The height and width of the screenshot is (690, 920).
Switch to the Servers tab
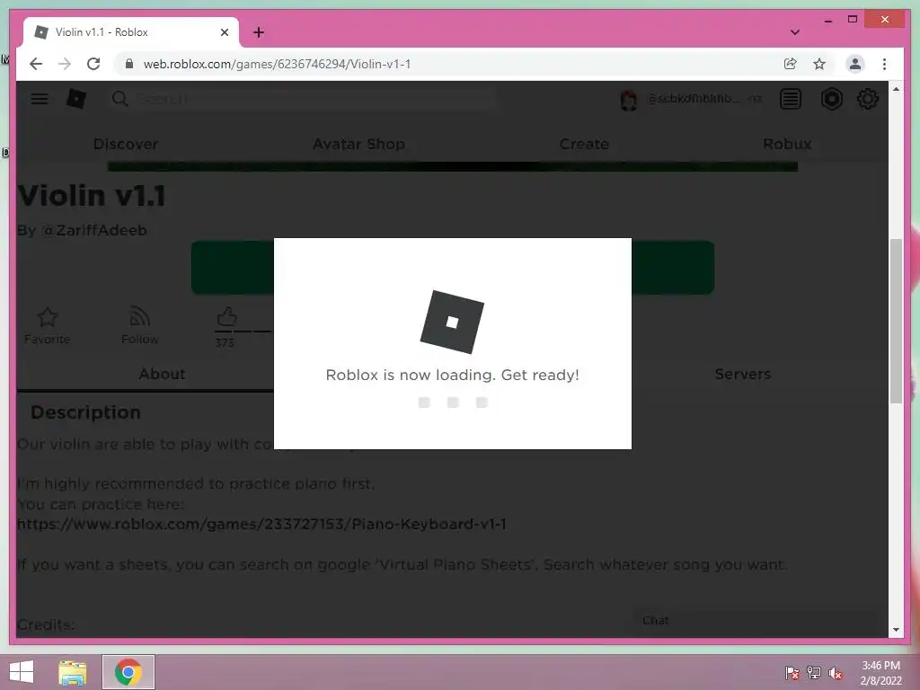click(x=743, y=374)
